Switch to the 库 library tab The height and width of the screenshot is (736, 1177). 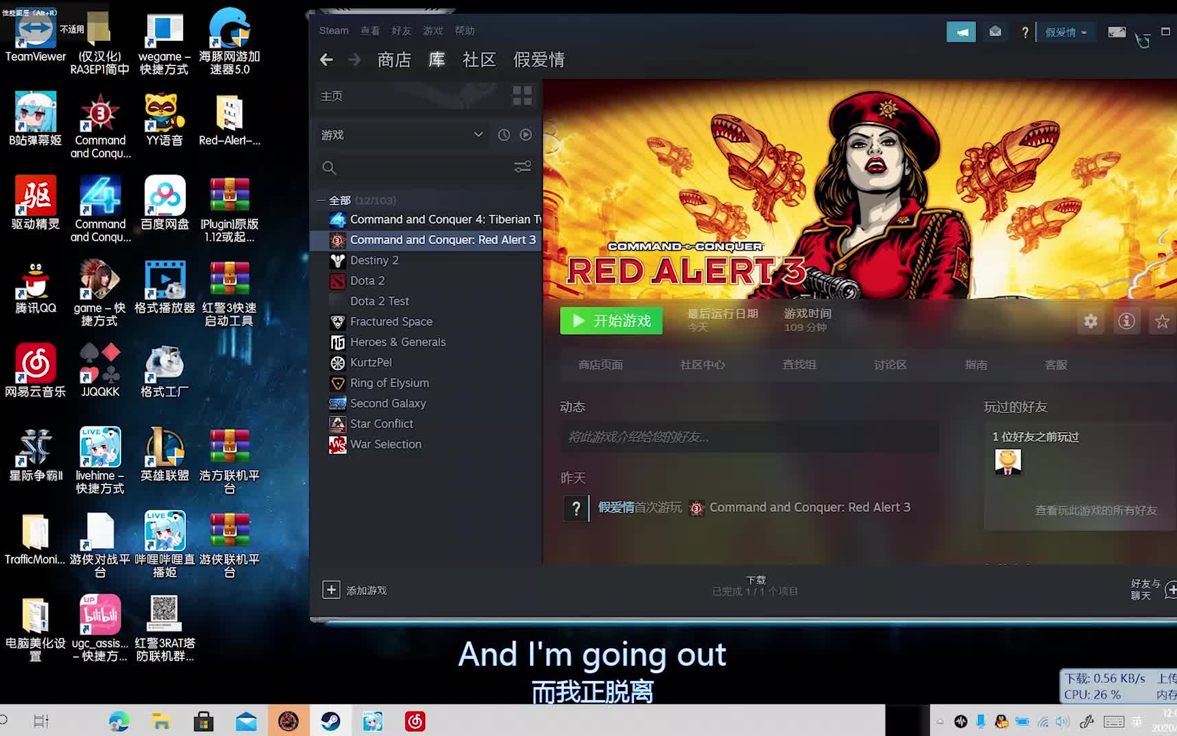coord(437,60)
